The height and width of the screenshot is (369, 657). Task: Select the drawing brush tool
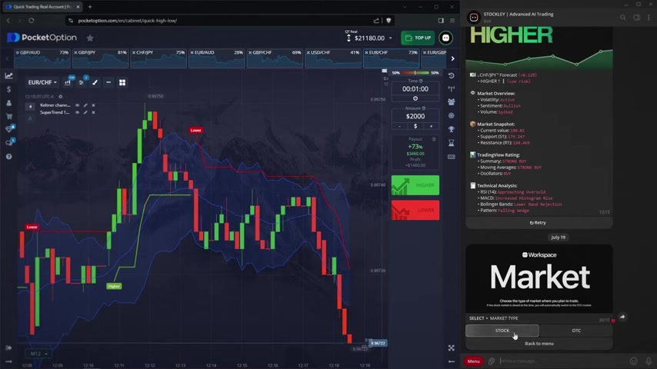click(95, 82)
